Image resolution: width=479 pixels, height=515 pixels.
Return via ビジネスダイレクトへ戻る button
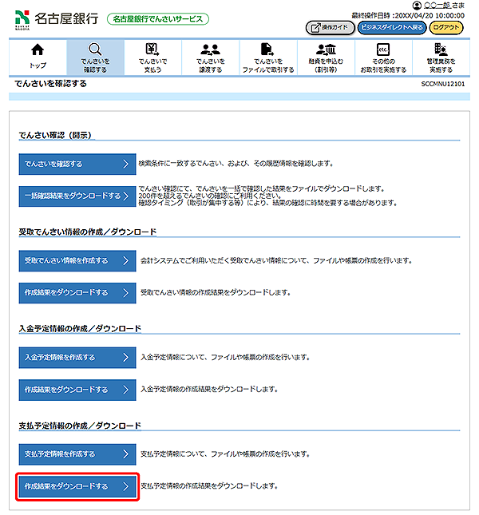point(390,27)
